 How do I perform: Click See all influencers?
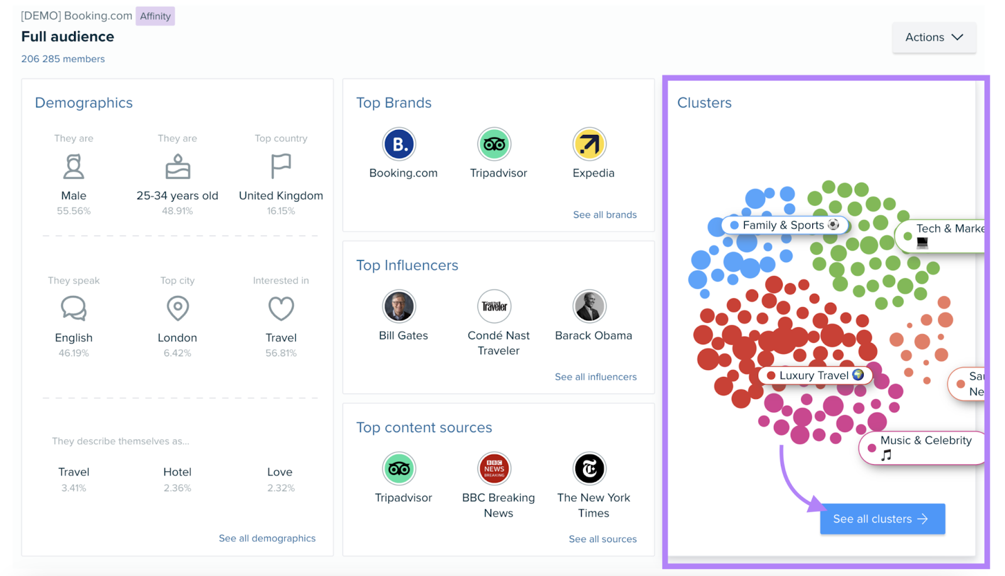click(595, 376)
